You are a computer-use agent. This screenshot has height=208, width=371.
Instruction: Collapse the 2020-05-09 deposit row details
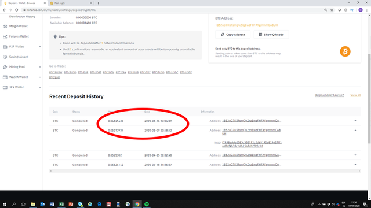point(355,131)
